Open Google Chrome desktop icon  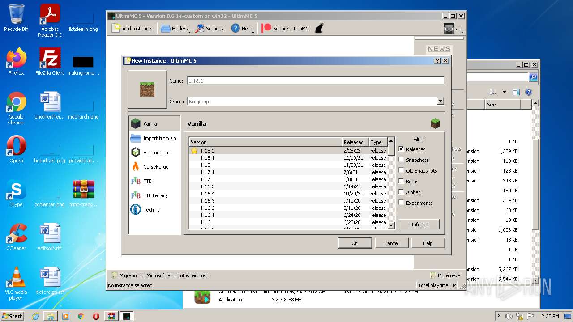pyautogui.click(x=16, y=108)
